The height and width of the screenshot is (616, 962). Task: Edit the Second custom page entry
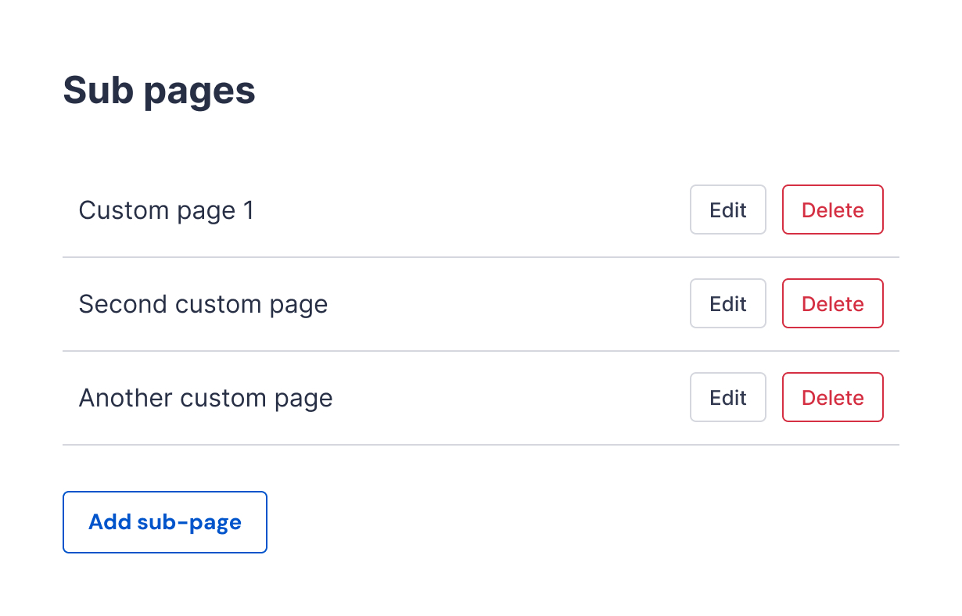[x=727, y=303]
